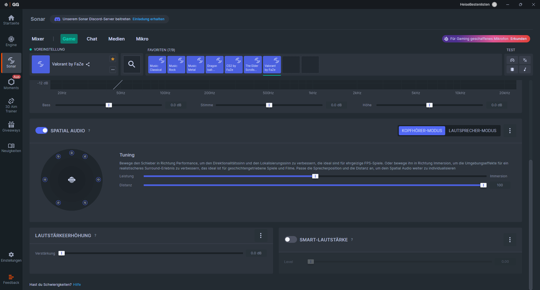Open Smart-Lautstärke three-dot options menu

point(510,240)
